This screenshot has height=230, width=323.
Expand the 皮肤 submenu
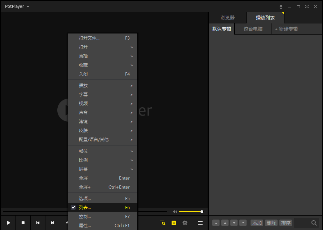coord(103,131)
